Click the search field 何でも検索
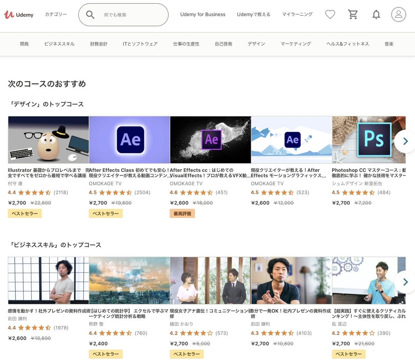Image resolution: width=415 pixels, height=363 pixels. coord(123,15)
